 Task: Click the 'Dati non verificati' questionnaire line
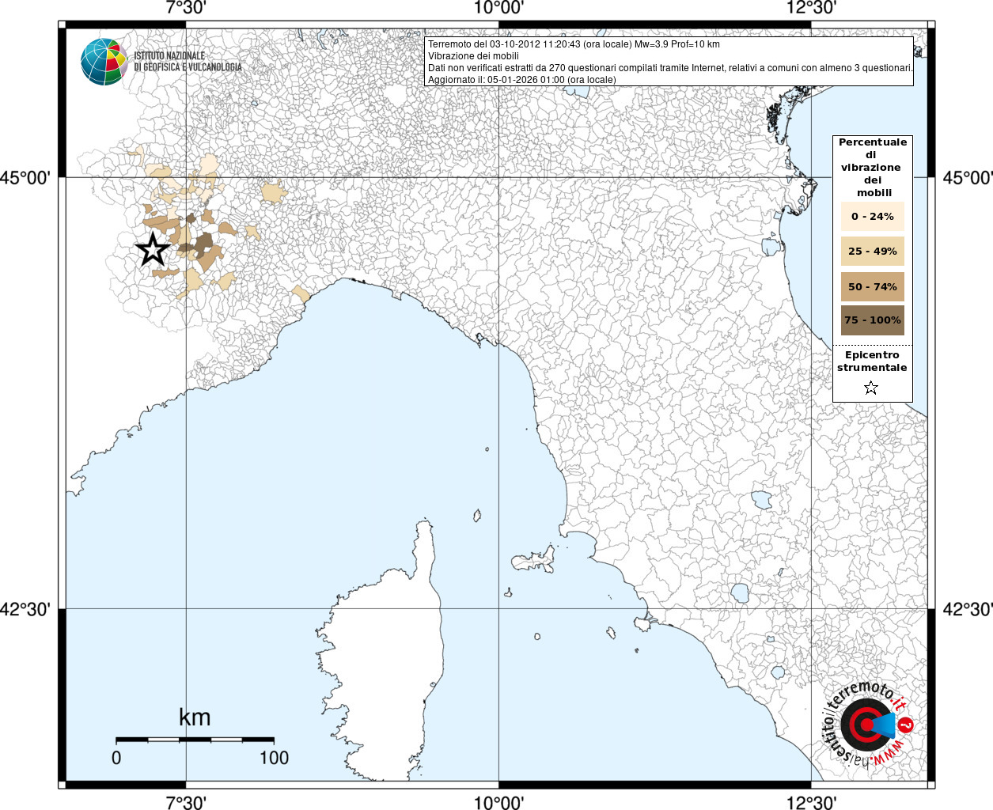click(x=670, y=68)
